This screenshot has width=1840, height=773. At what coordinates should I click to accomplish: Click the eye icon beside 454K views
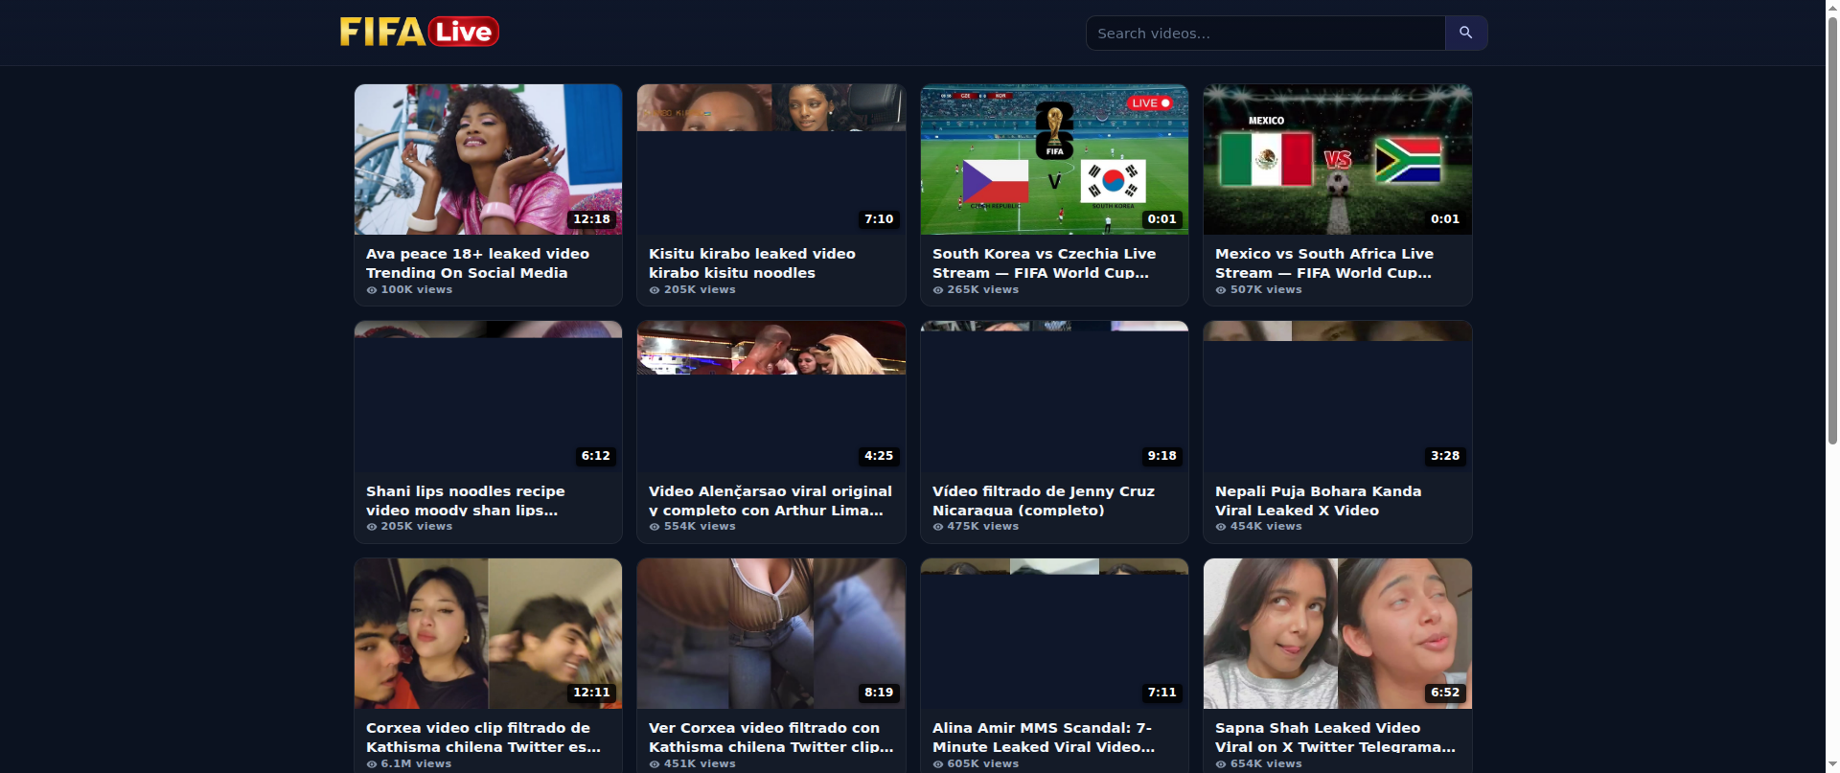[1221, 527]
